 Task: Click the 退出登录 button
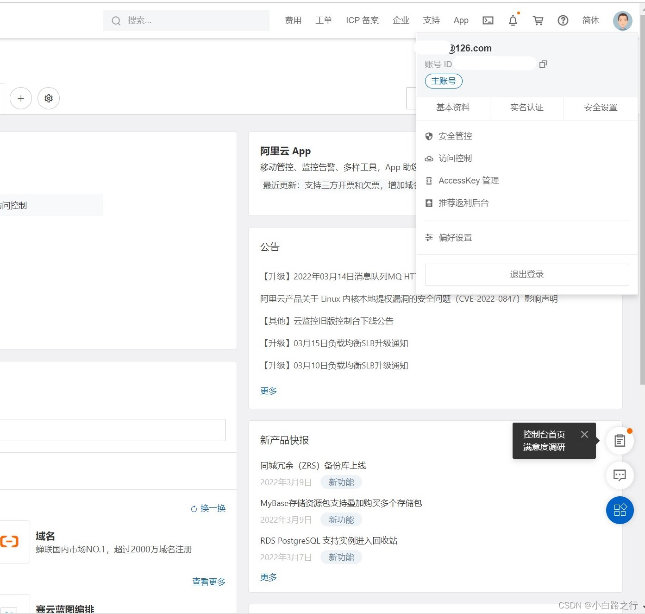click(x=526, y=275)
